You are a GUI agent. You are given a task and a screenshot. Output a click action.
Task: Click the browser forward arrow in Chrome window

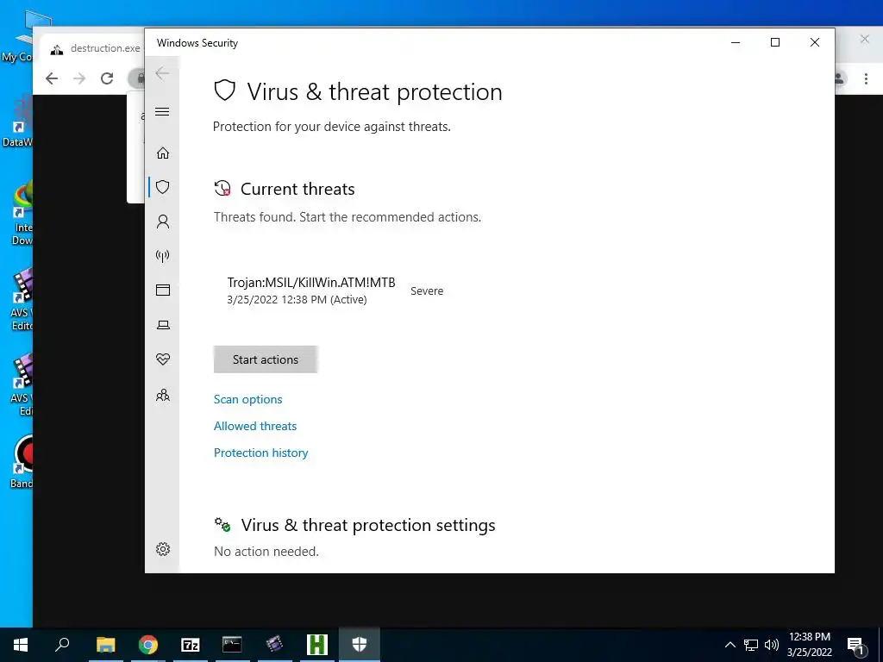(x=79, y=78)
